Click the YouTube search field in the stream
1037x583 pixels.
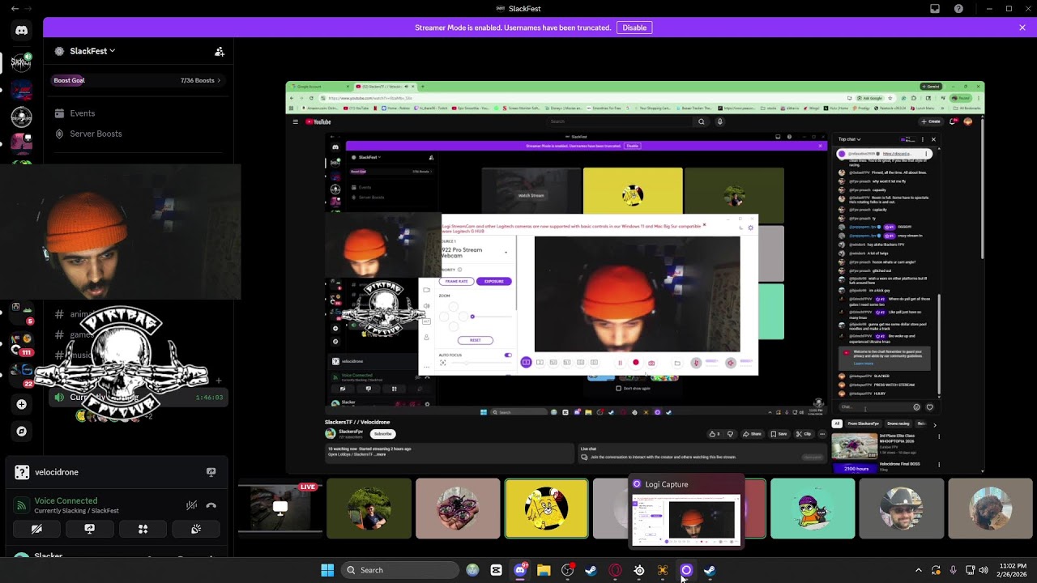(x=621, y=121)
